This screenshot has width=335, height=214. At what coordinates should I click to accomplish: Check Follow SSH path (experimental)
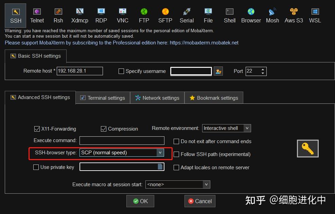[176, 154]
